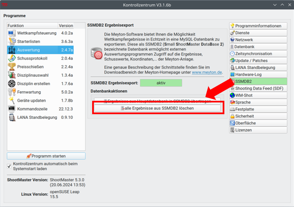Select the Starterlisten icon in the list
The image size is (294, 207).
12,41
